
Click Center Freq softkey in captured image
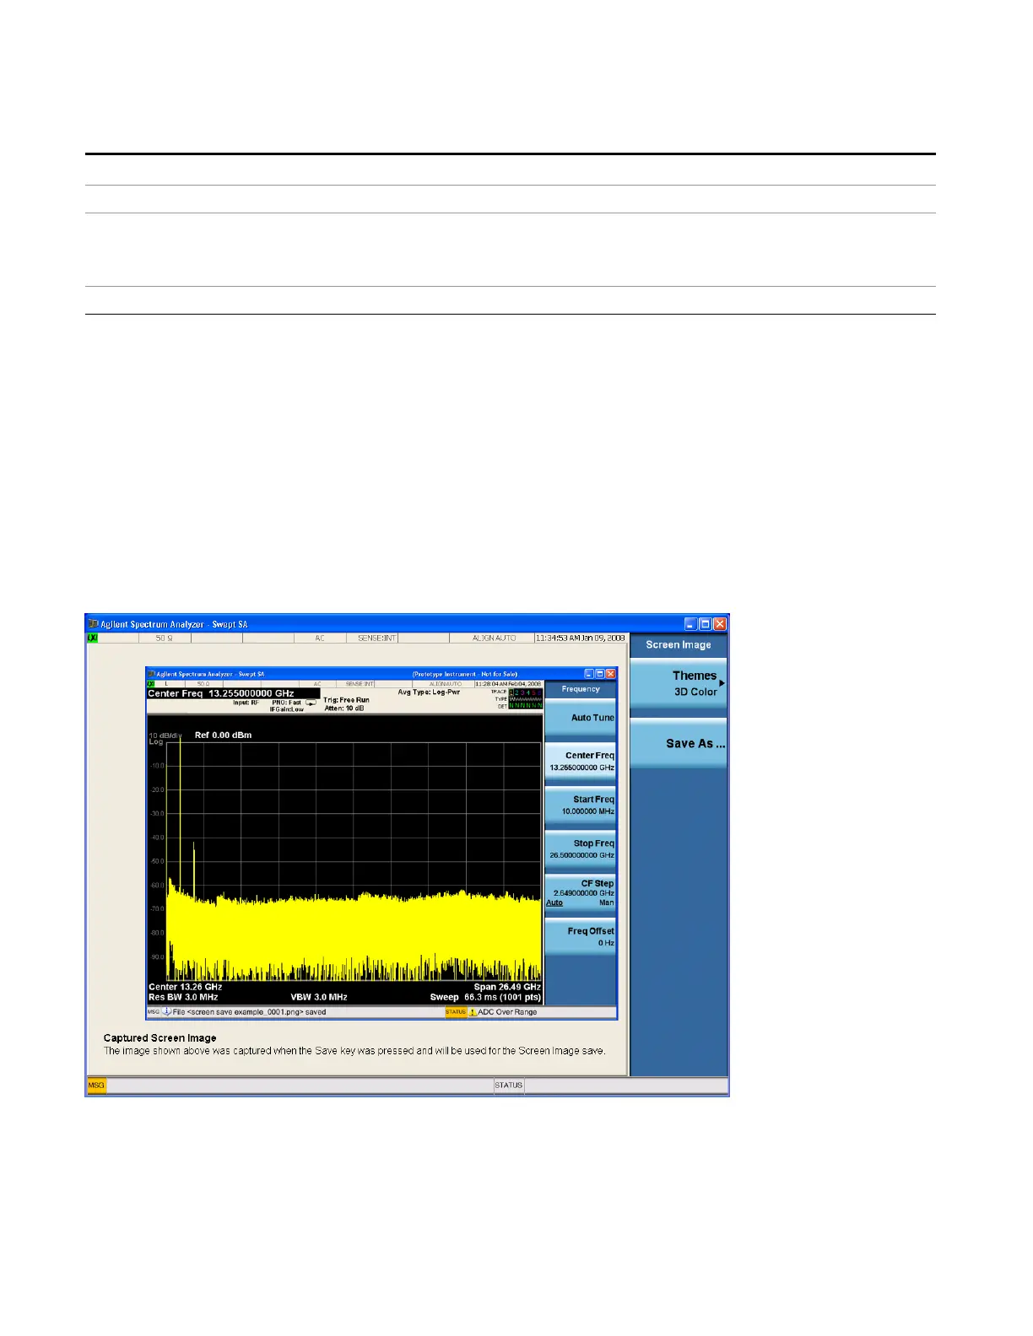pos(581,761)
